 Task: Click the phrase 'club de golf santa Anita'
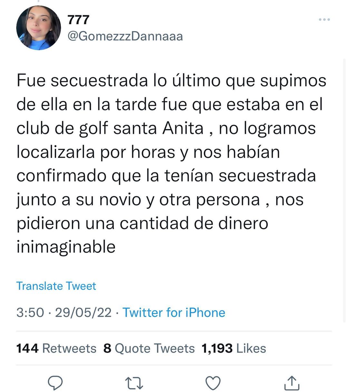click(x=110, y=128)
